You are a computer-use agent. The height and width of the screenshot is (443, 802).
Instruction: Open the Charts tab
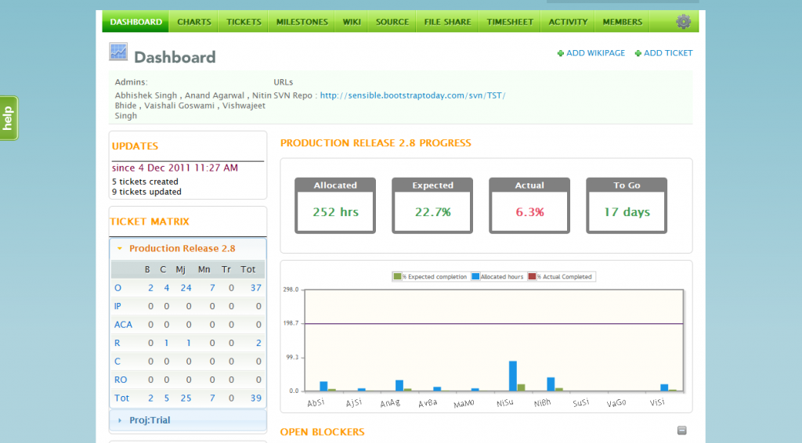tap(194, 21)
